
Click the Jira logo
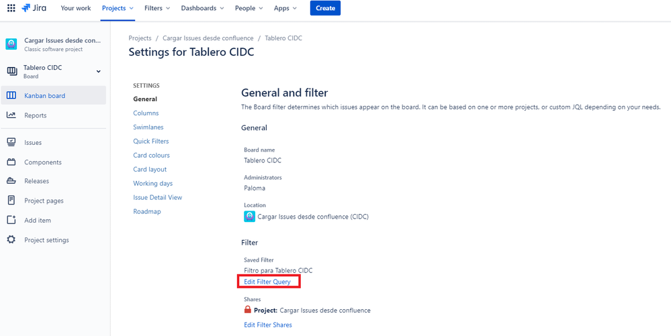pyautogui.click(x=34, y=8)
